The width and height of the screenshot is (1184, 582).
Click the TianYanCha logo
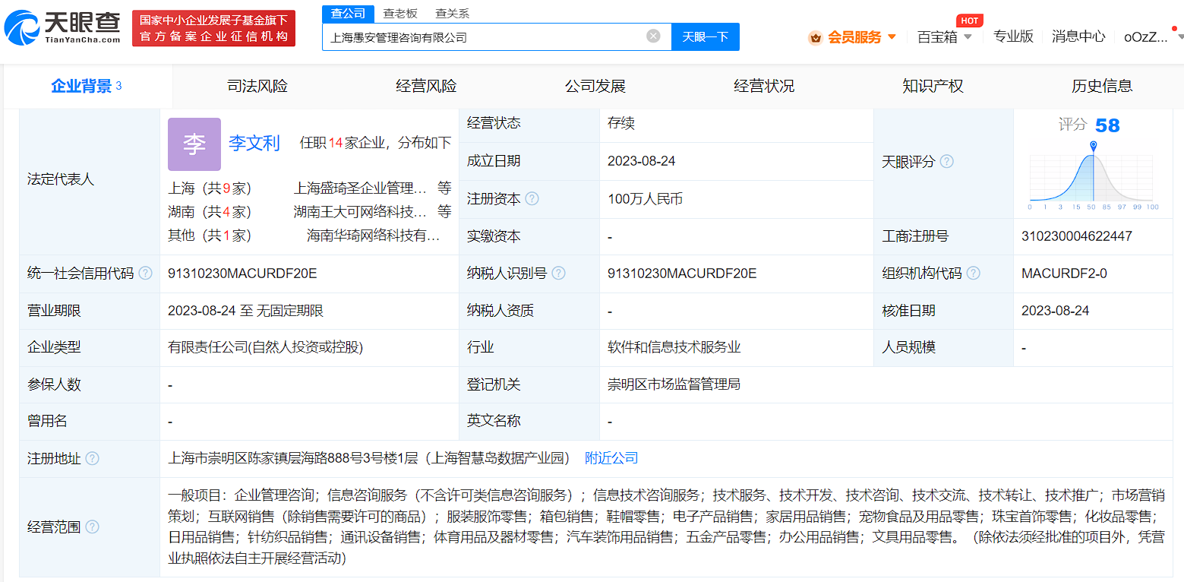coord(63,28)
